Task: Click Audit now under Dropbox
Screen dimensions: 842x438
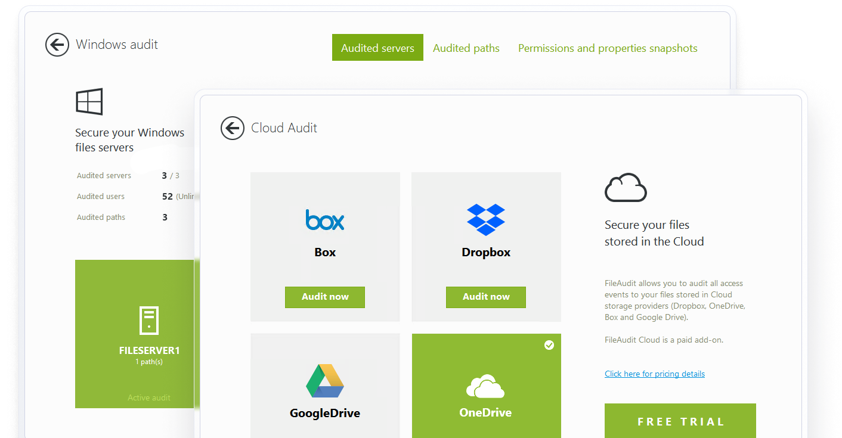Action: (486, 297)
